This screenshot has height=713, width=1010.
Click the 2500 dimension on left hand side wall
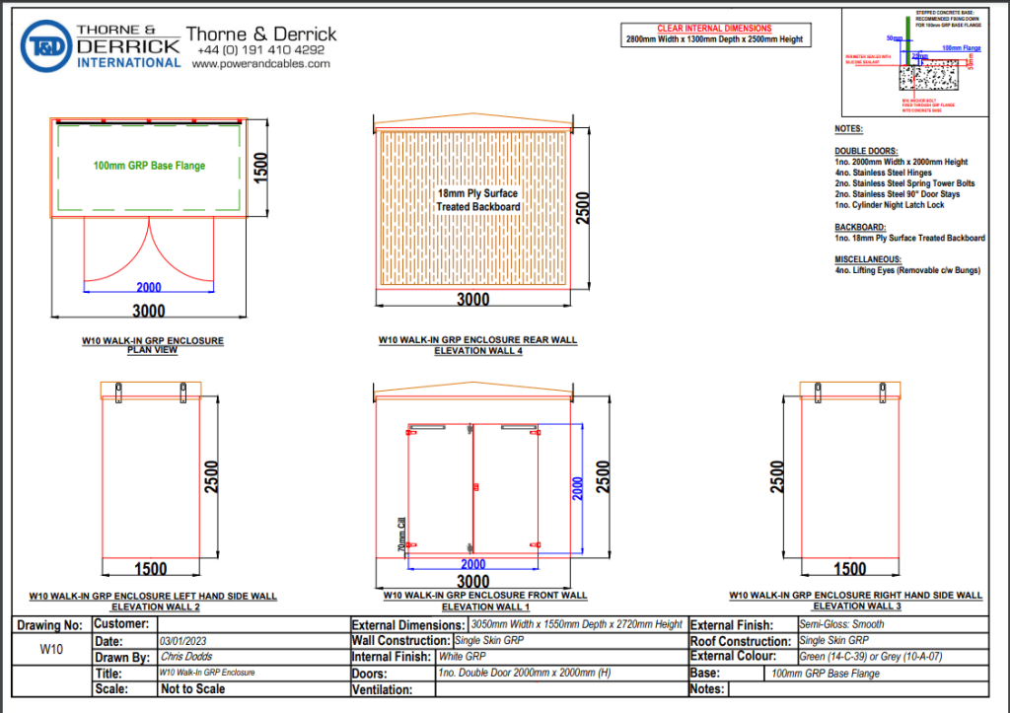coord(211,477)
